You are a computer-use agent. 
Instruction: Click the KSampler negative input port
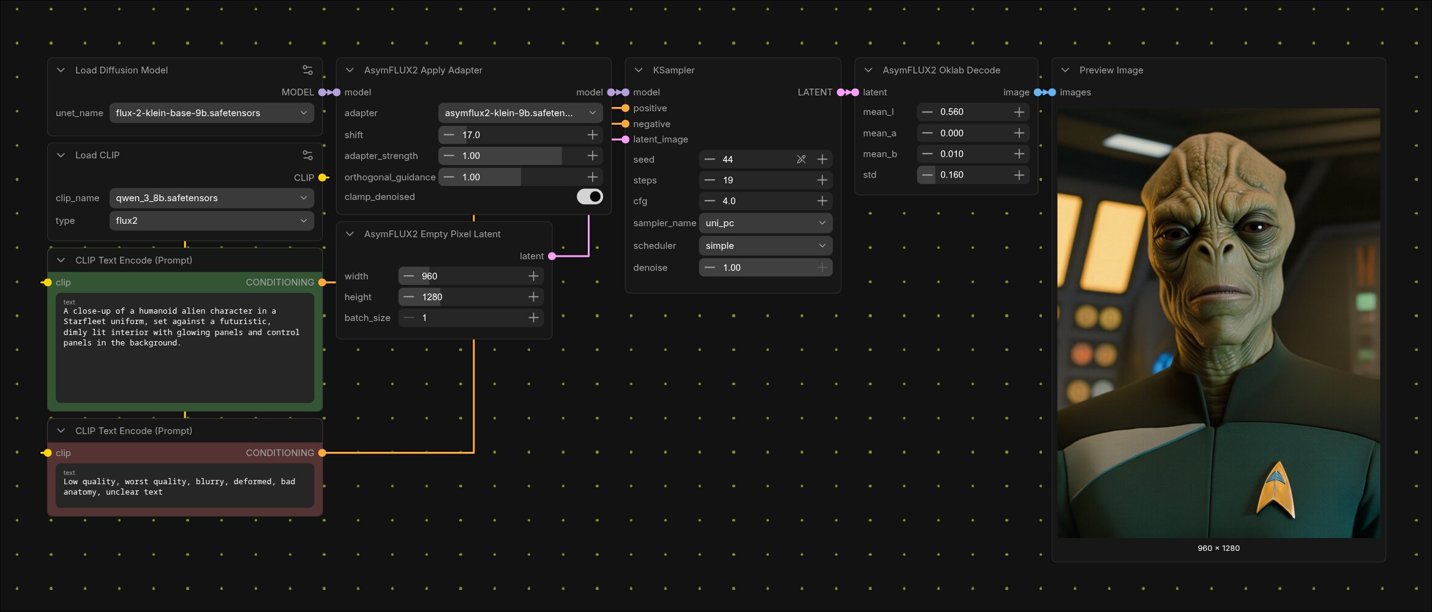click(x=625, y=124)
